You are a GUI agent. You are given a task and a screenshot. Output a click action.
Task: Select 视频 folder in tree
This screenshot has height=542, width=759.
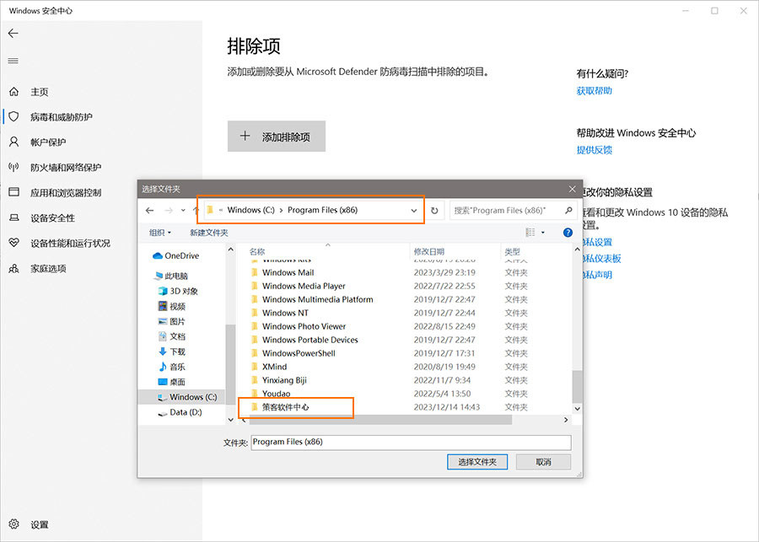(172, 306)
